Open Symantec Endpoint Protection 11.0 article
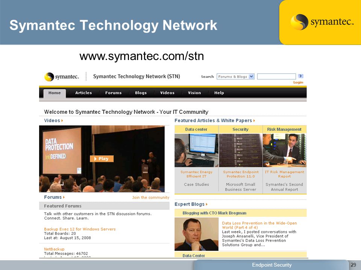This screenshot has width=361, height=270. [x=241, y=174]
